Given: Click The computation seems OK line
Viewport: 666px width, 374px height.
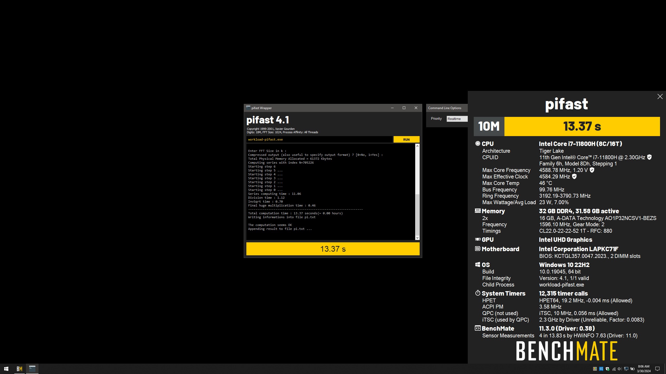Looking at the screenshot, I should click(270, 225).
